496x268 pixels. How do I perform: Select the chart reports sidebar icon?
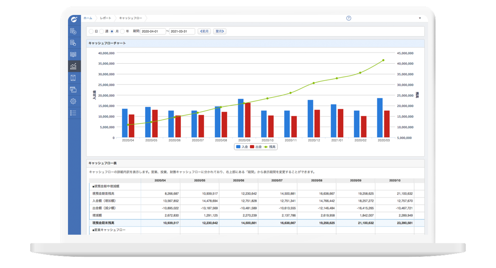tap(73, 66)
